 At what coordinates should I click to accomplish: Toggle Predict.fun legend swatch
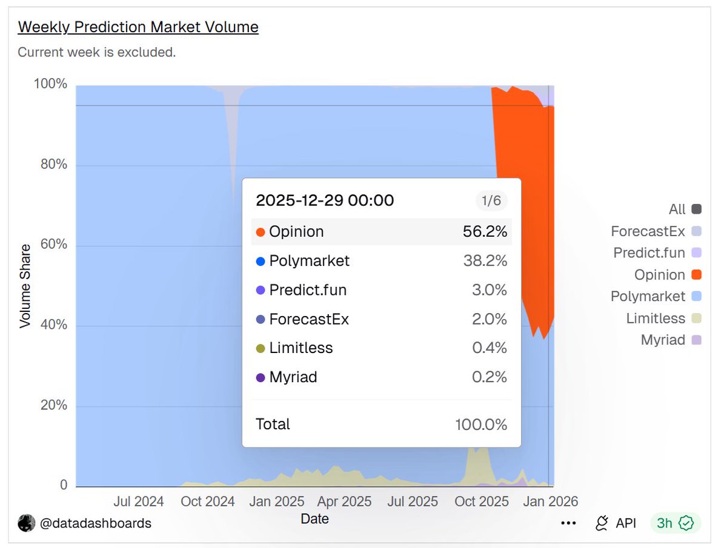[696, 253]
